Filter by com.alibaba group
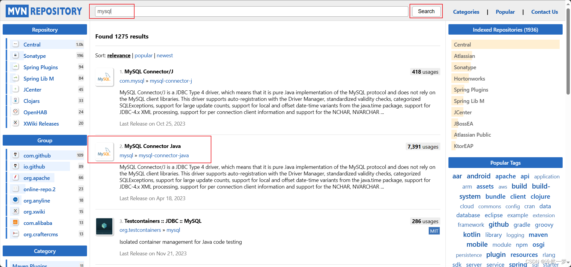The height and width of the screenshot is (267, 571). click(x=38, y=223)
